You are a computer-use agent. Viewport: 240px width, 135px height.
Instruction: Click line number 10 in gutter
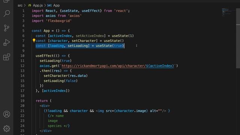[22, 56]
